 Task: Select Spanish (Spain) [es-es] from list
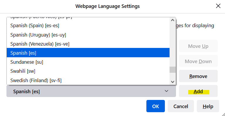(x=88, y=26)
